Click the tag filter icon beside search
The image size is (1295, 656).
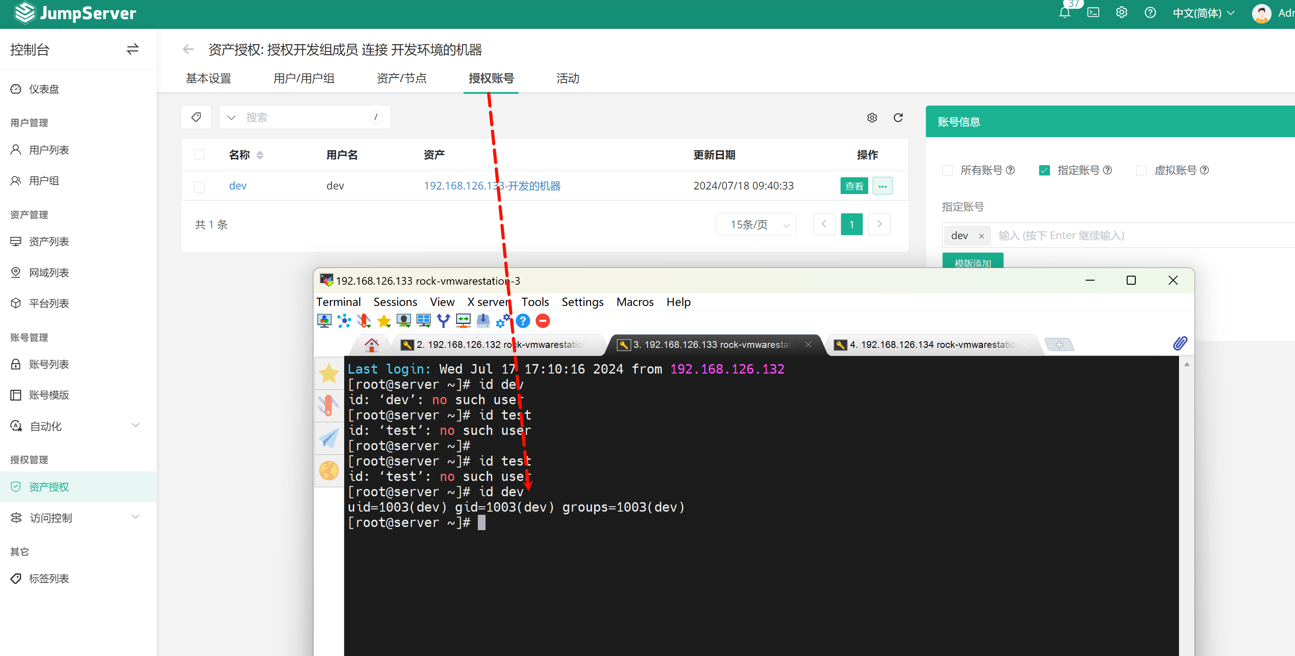pyautogui.click(x=196, y=117)
